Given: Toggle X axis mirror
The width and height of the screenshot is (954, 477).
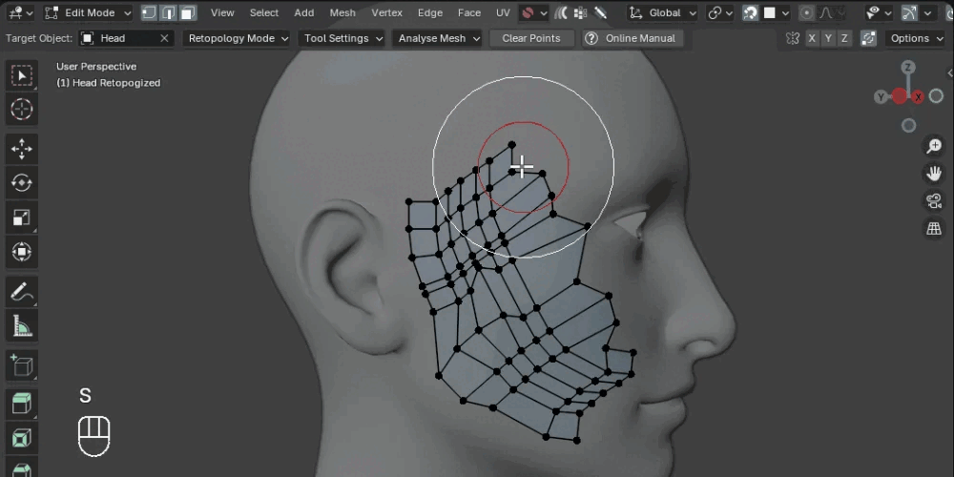Looking at the screenshot, I should pos(812,38).
